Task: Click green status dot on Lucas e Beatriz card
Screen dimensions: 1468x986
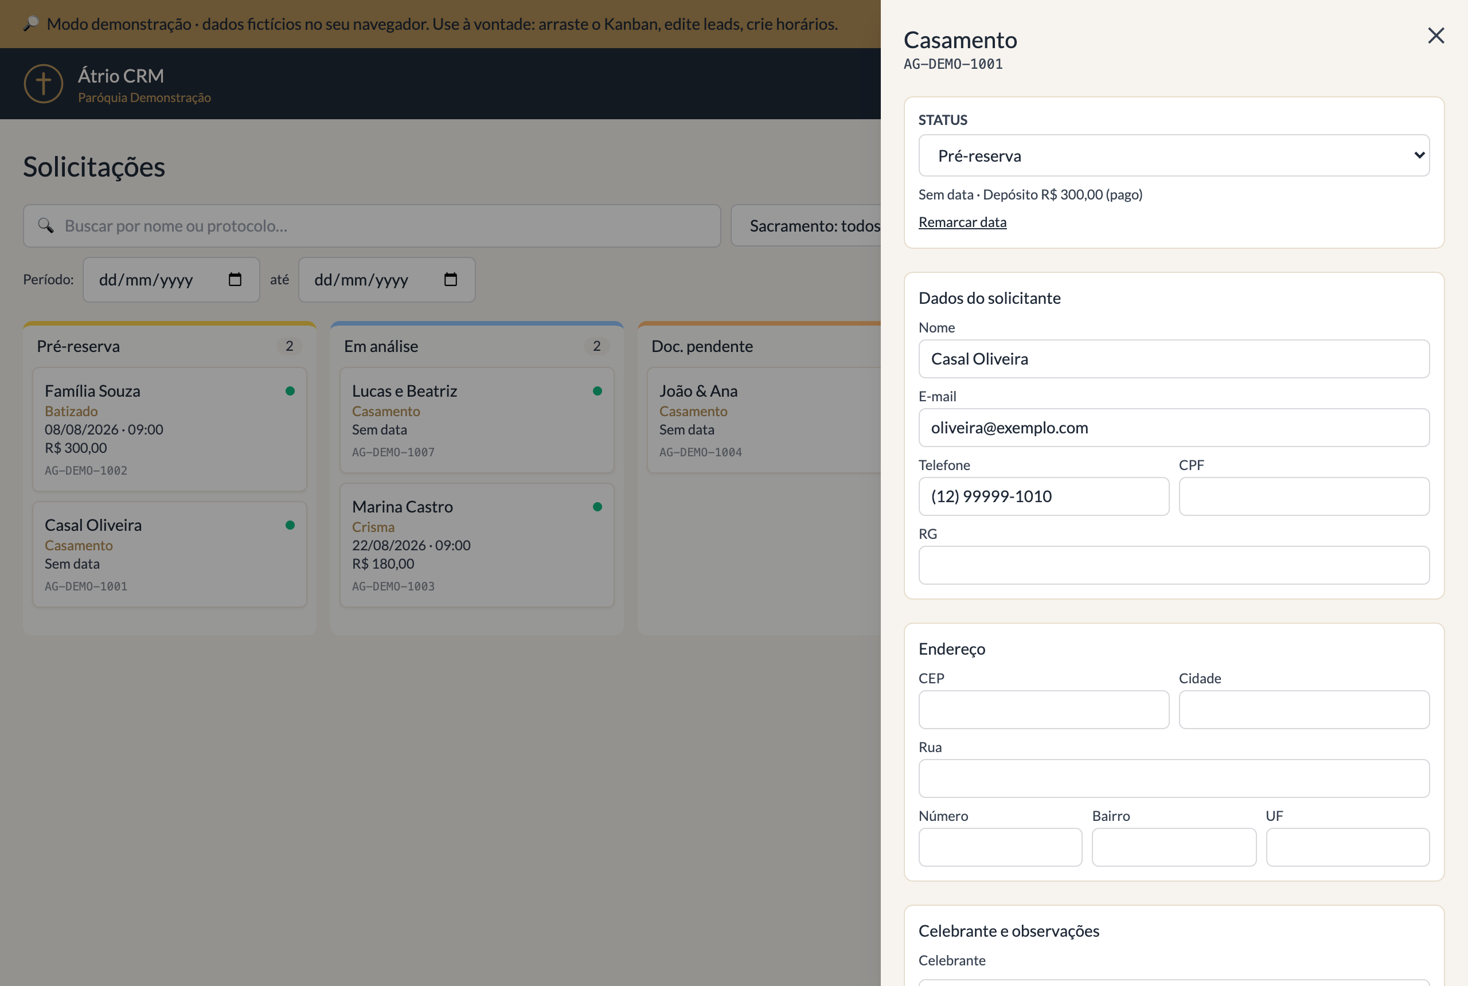Action: [x=597, y=391]
